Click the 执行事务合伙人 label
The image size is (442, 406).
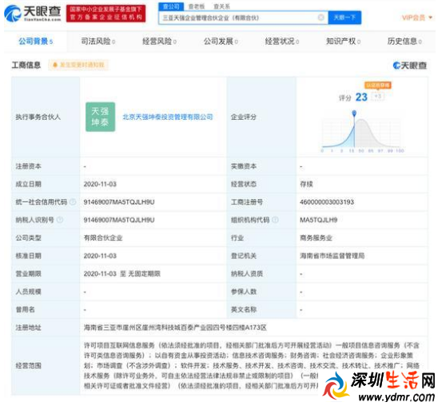[x=38, y=117]
